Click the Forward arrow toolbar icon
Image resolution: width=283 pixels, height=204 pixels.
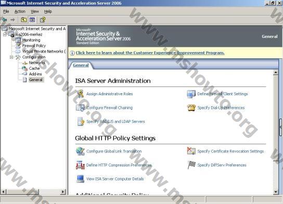click(12, 19)
